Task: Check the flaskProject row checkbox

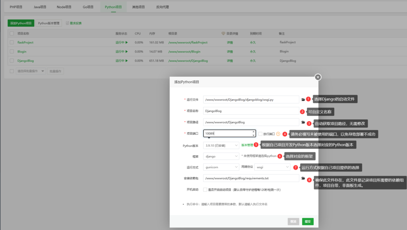Action: click(x=12, y=42)
